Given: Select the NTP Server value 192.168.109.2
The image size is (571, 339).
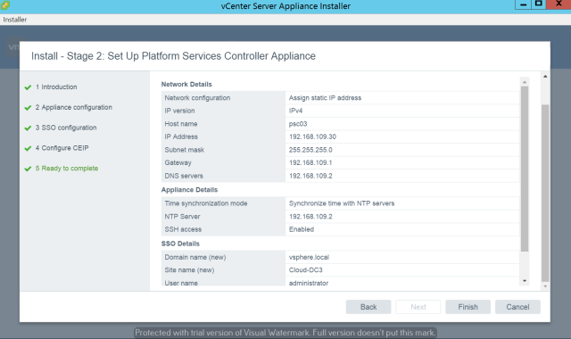Looking at the screenshot, I should click(310, 217).
